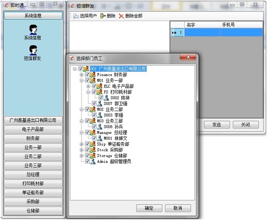
Task: Click the 选择用户 toolbar icon
Action: 76,16
